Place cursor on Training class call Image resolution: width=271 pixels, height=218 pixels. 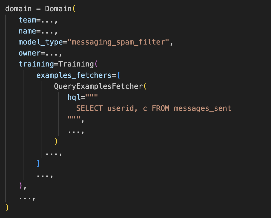coord(76,64)
